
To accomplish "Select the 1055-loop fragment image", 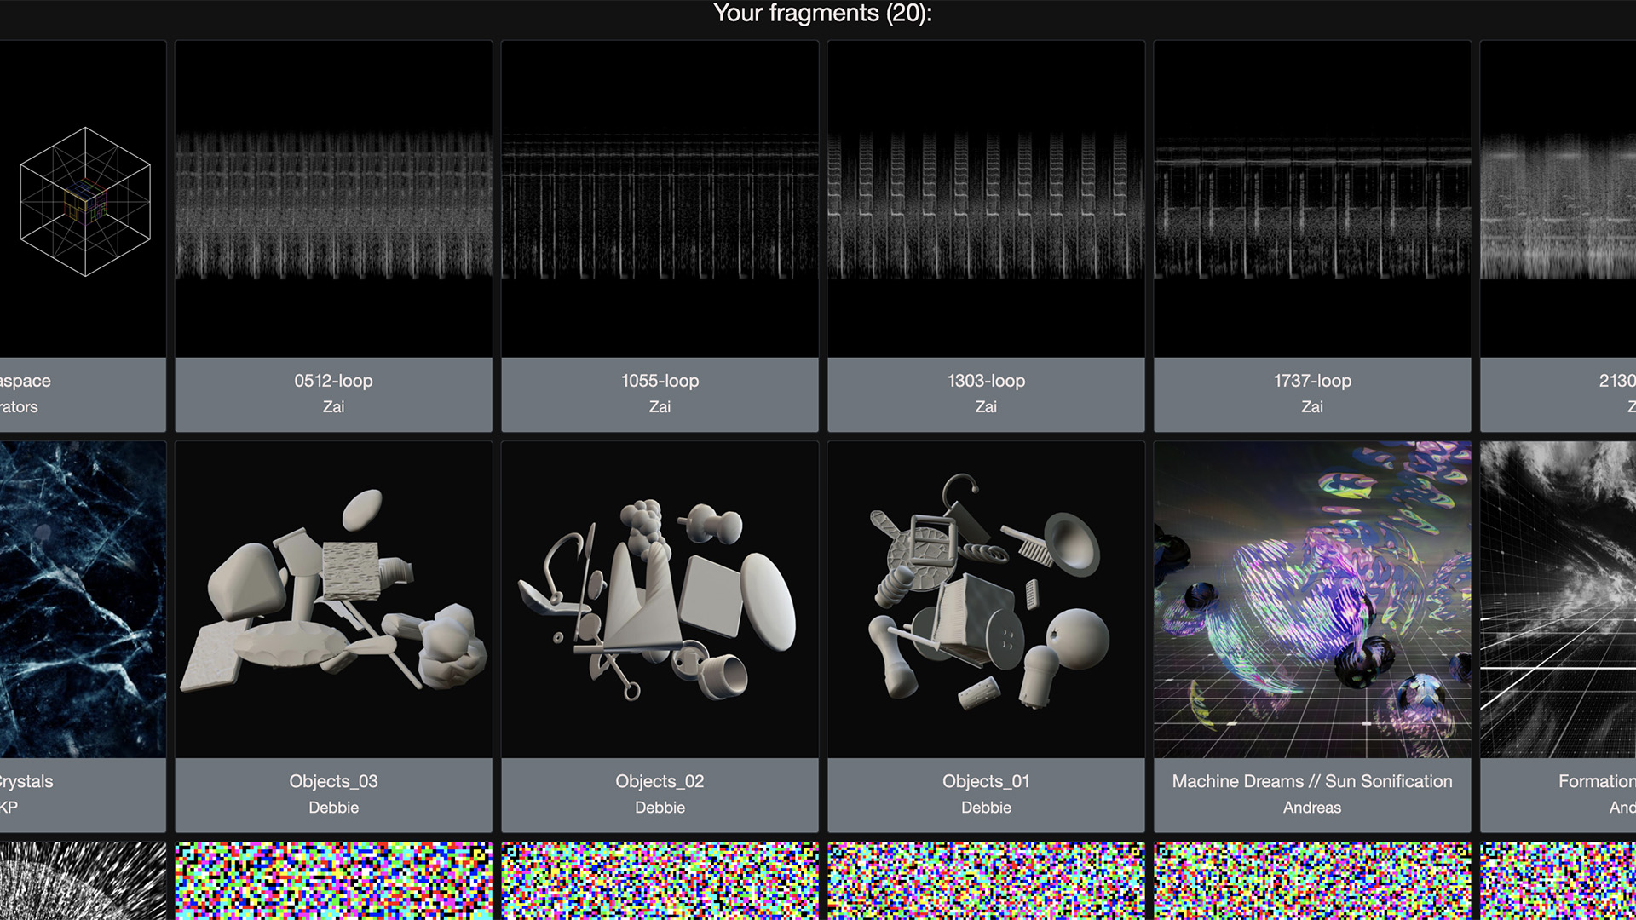I will [660, 199].
